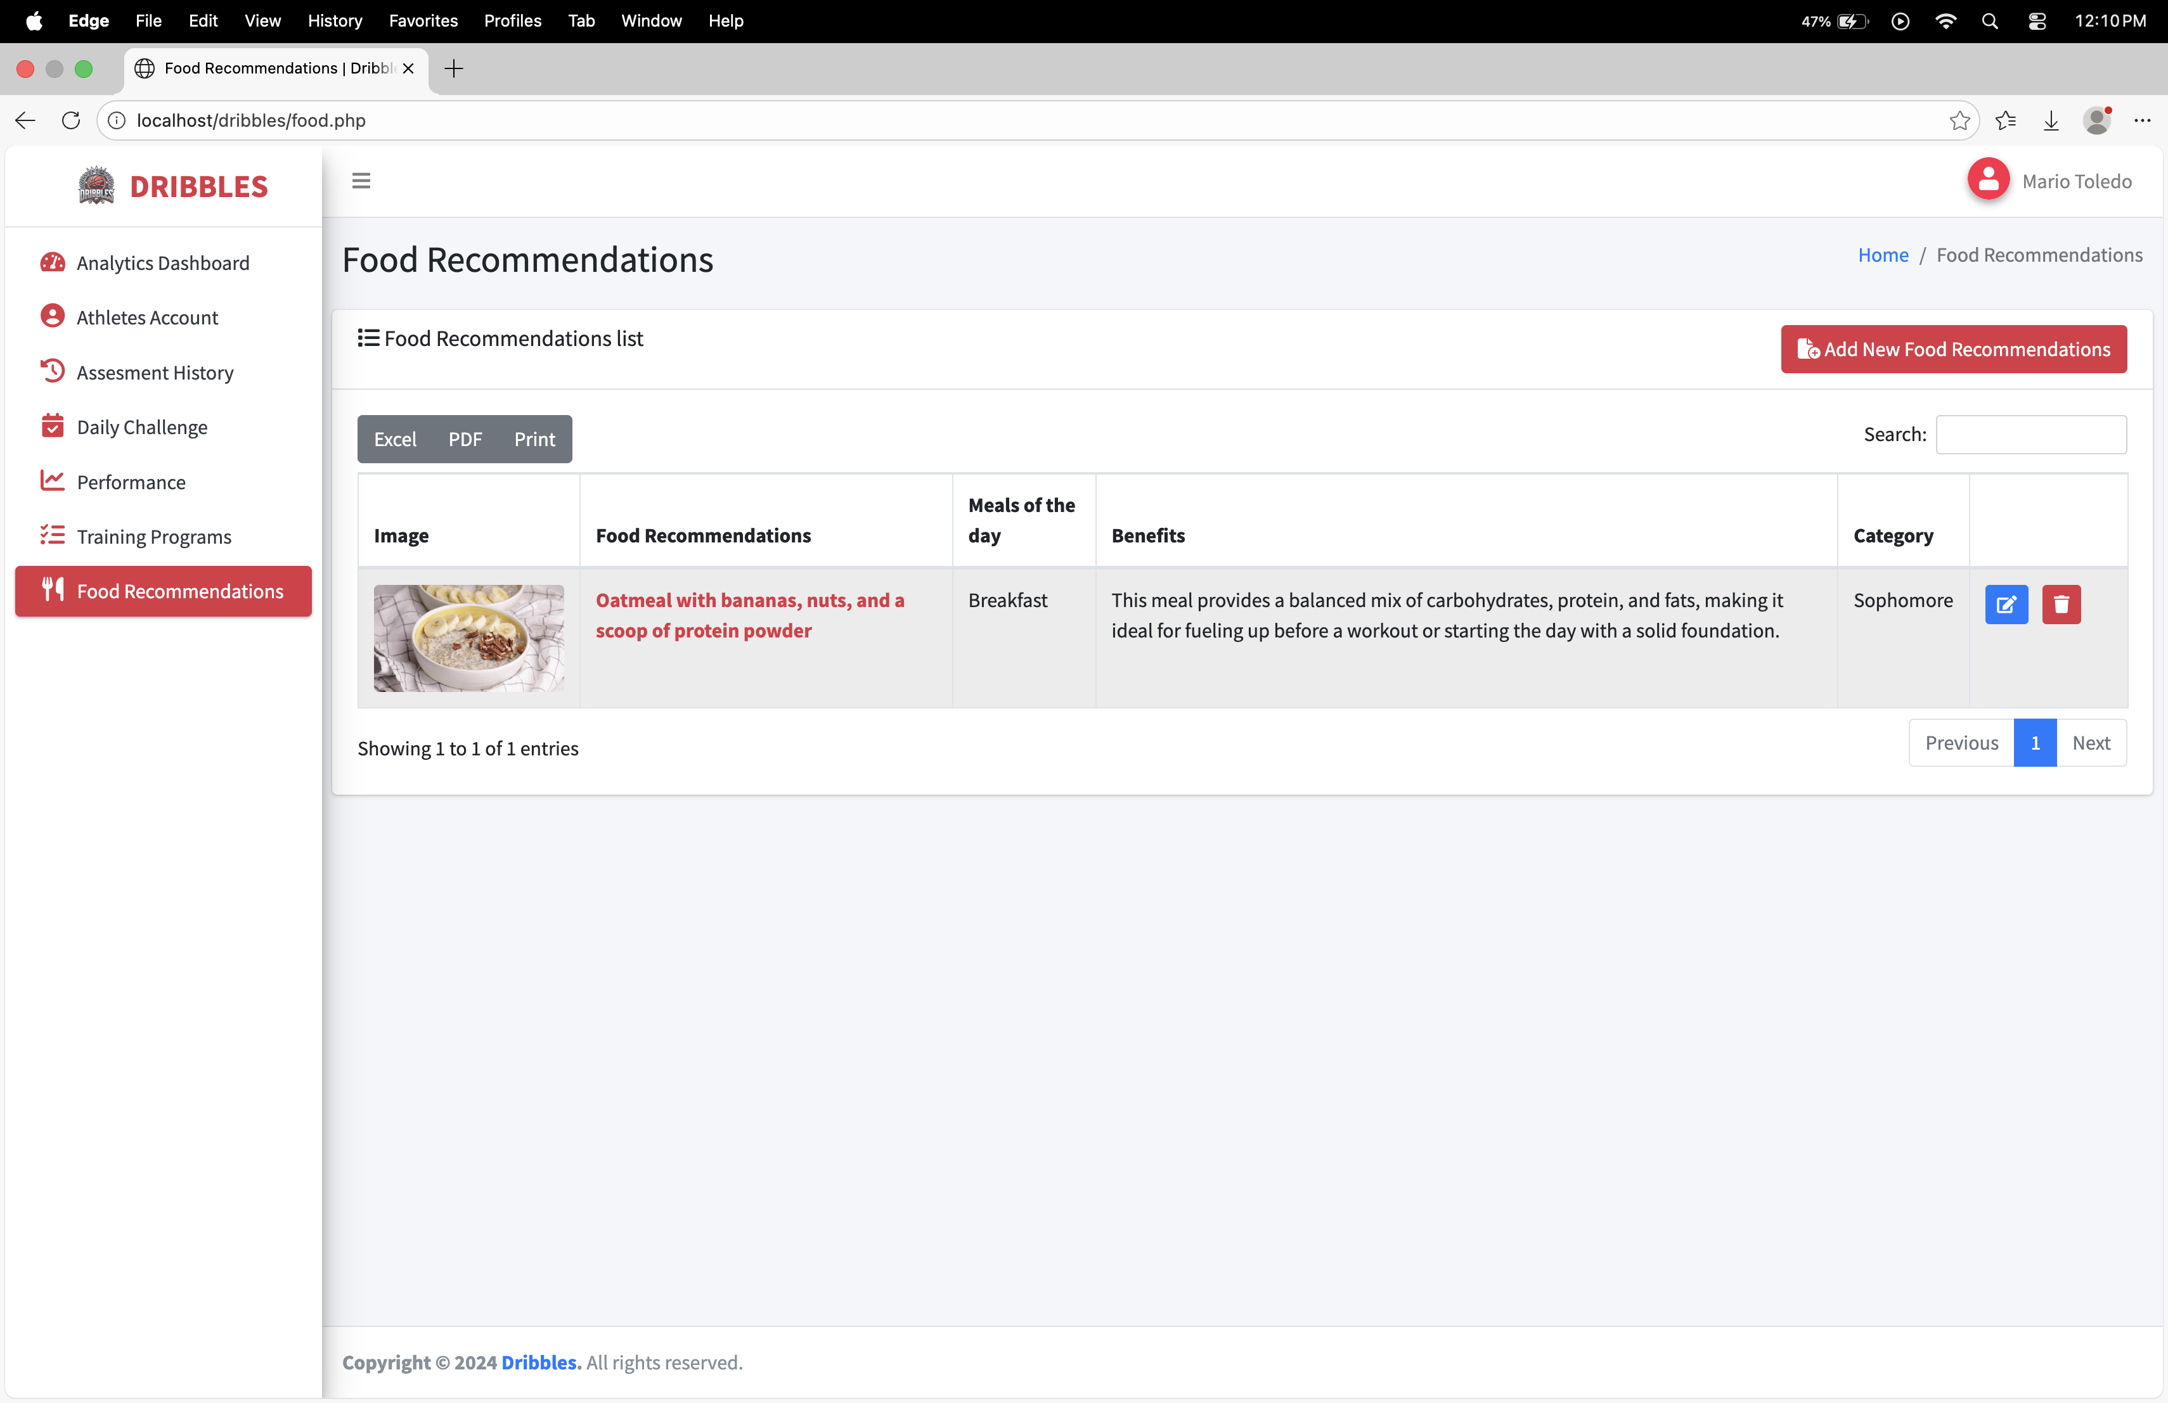Open Athletes Account sidebar item

click(x=146, y=317)
